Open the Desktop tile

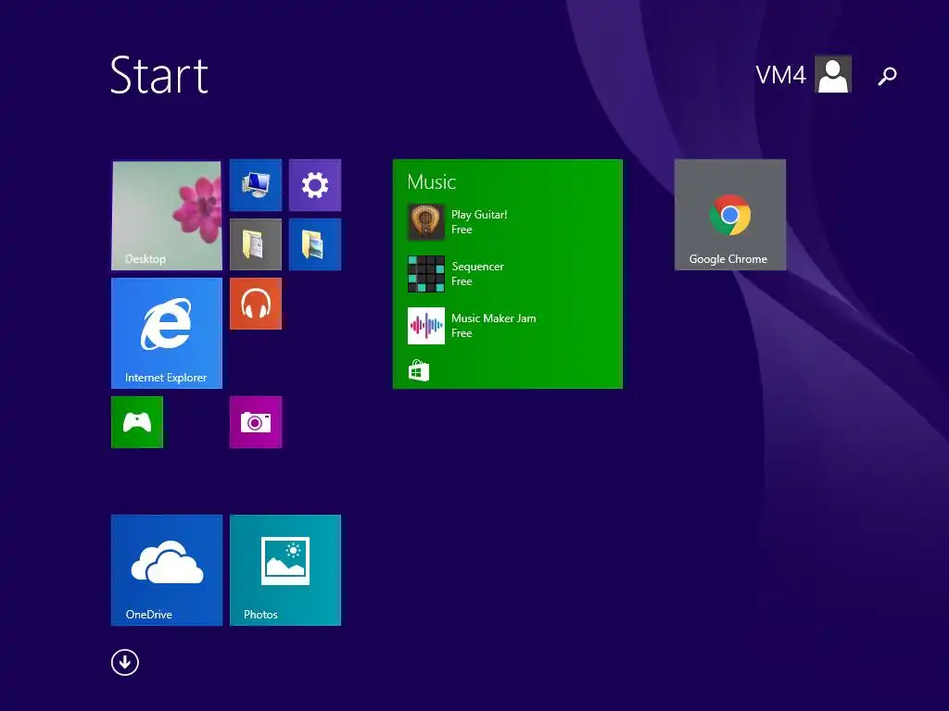(x=167, y=215)
